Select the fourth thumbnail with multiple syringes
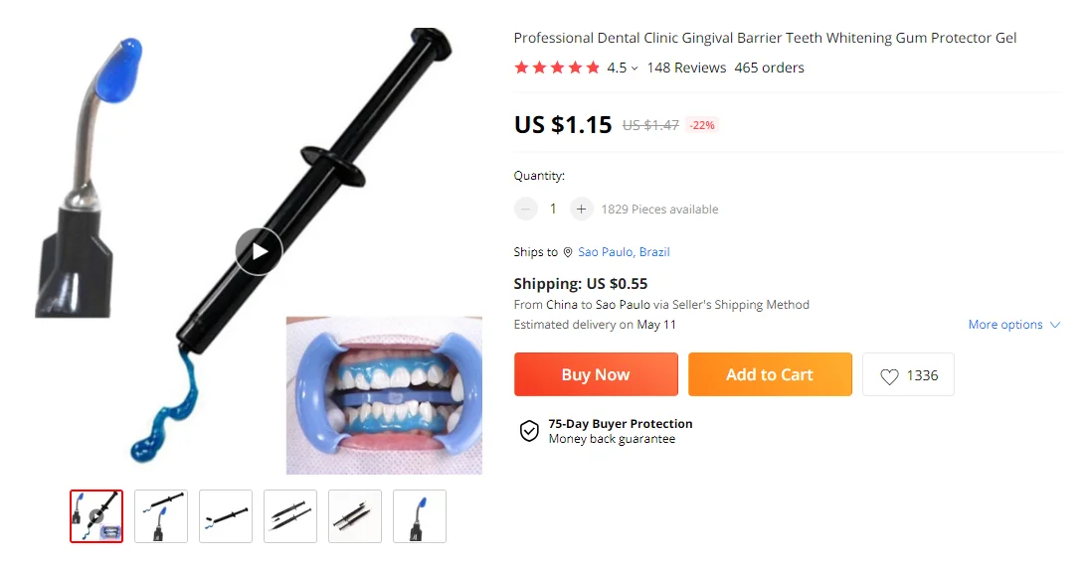This screenshot has height=563, width=1090. click(289, 515)
